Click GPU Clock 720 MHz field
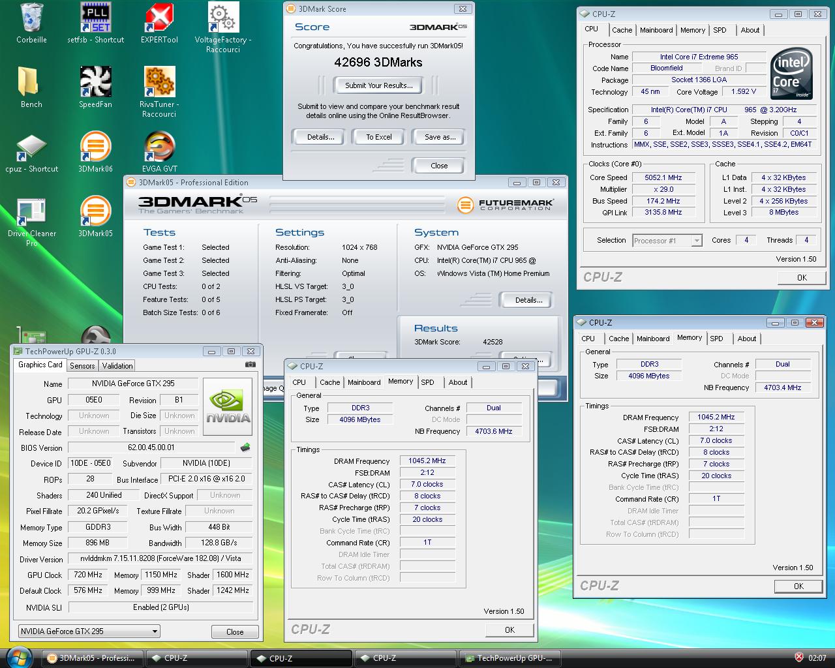 87,575
